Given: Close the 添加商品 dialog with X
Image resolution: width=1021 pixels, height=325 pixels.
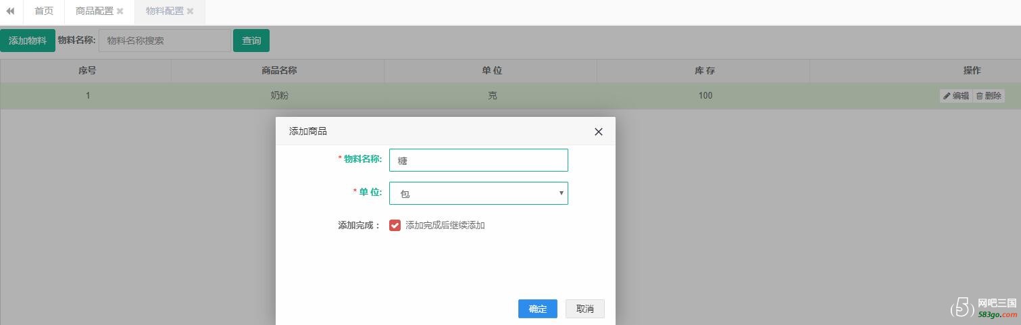Looking at the screenshot, I should pyautogui.click(x=598, y=132).
